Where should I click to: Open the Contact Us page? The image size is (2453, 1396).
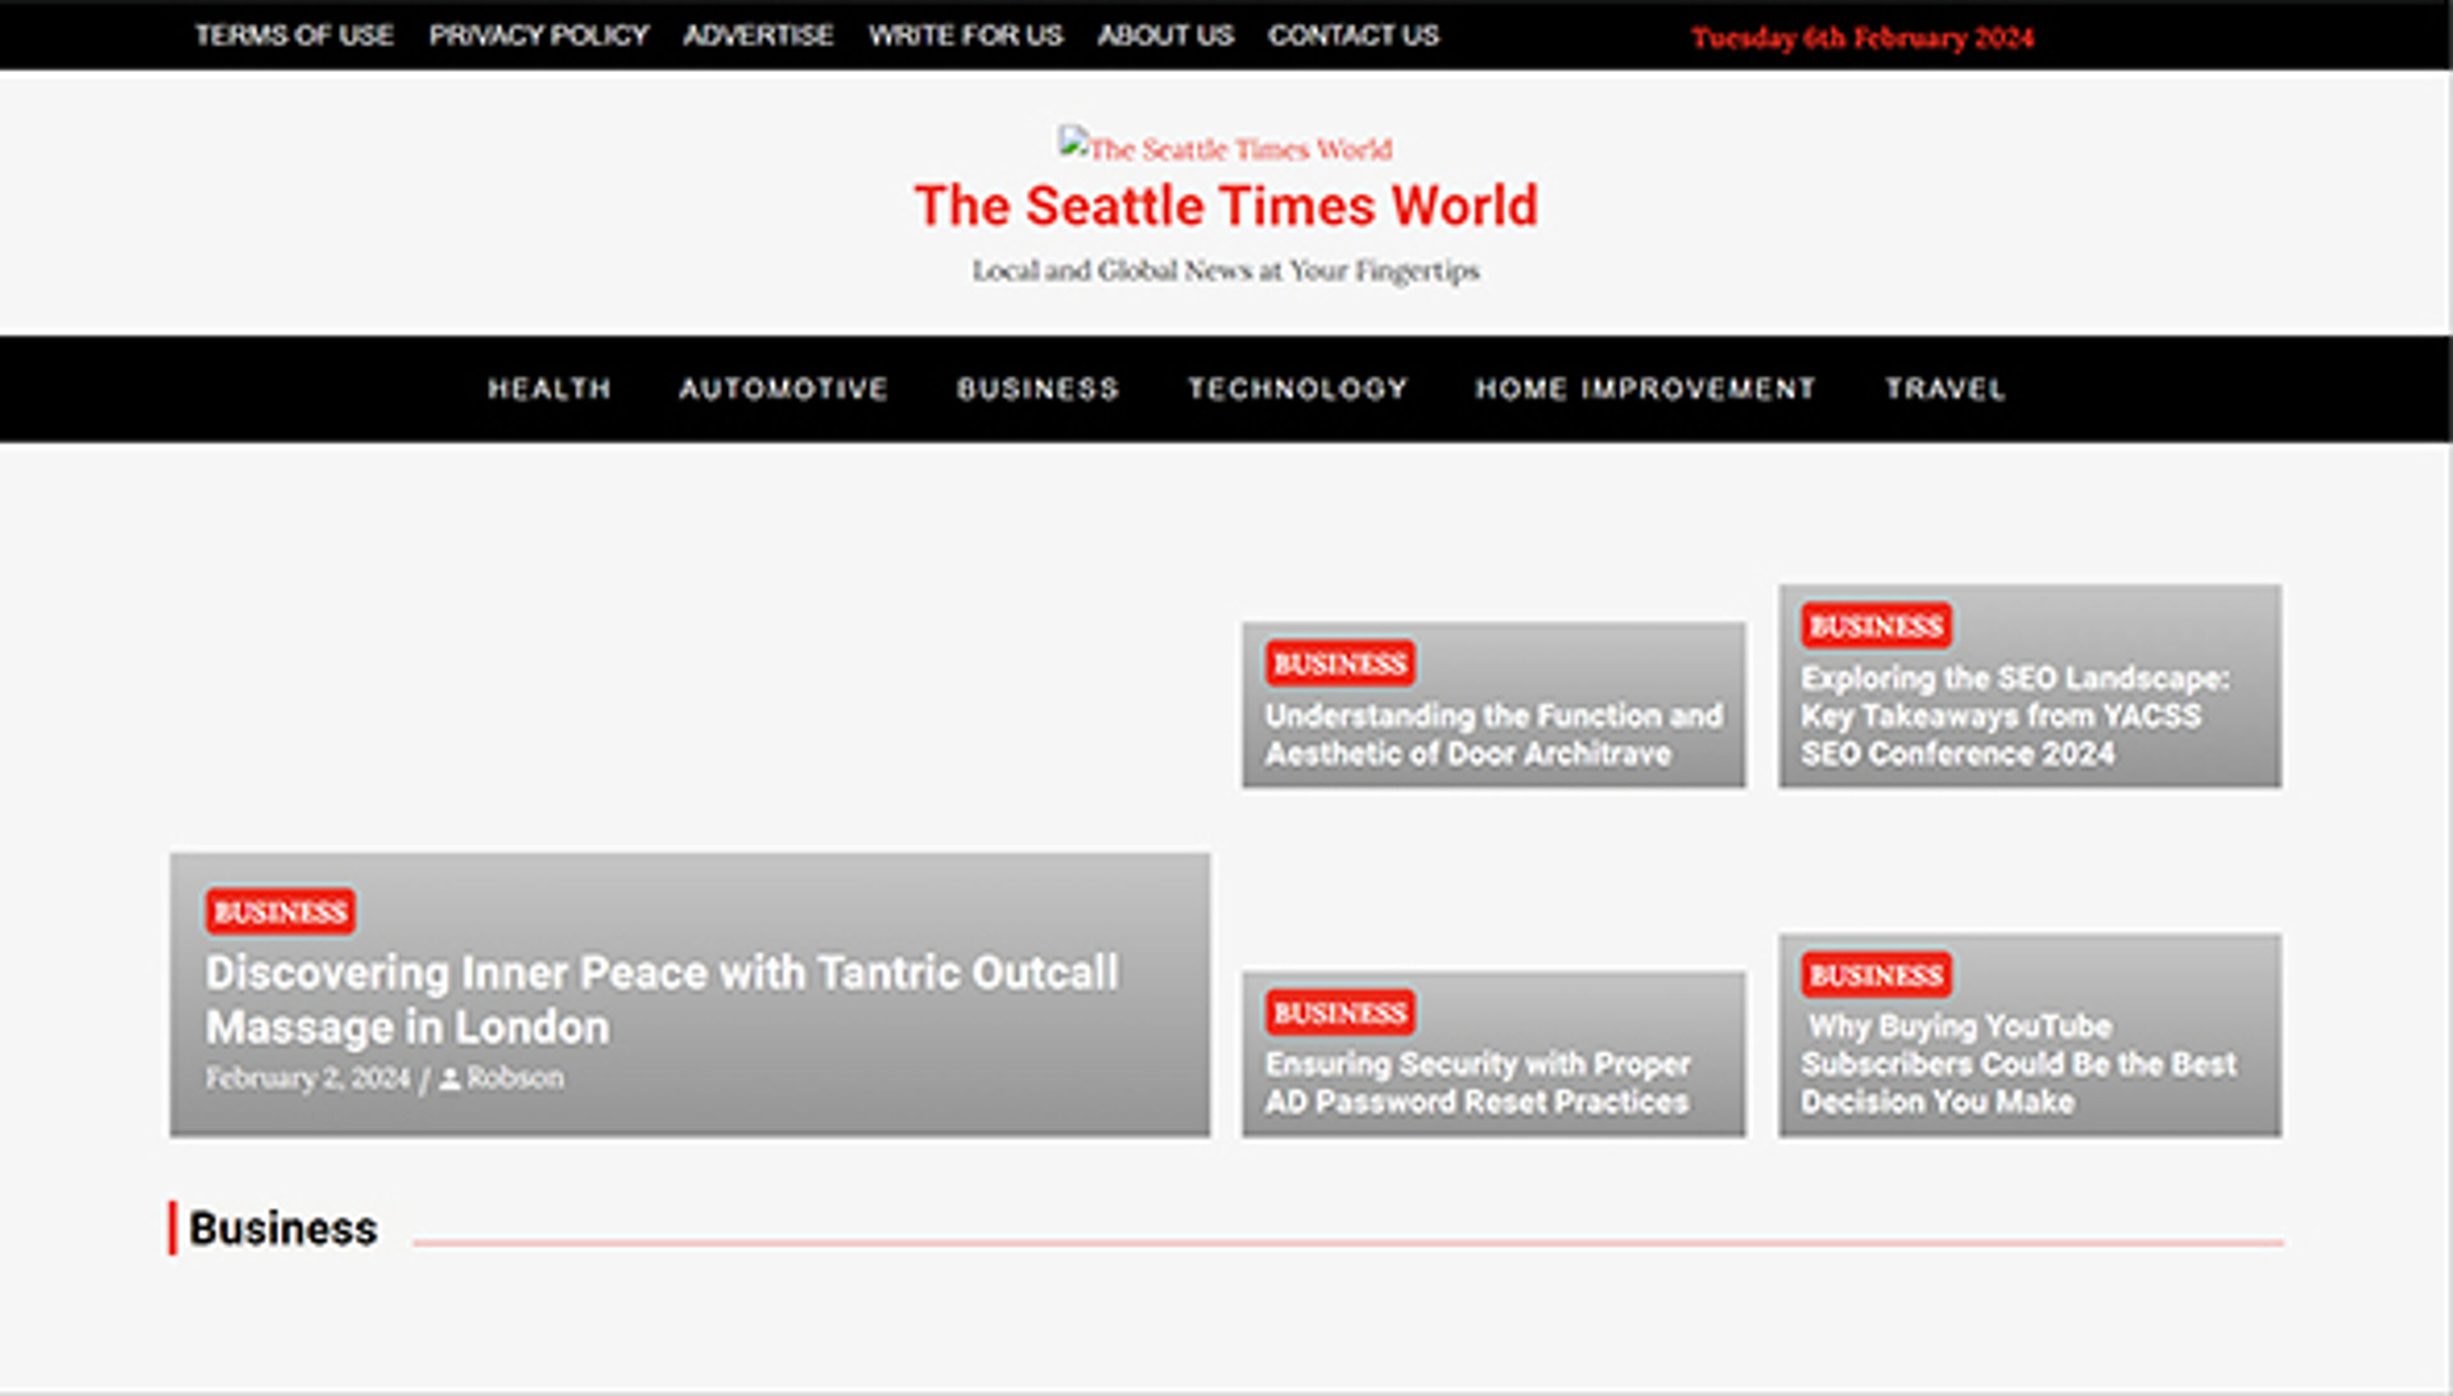point(1354,36)
